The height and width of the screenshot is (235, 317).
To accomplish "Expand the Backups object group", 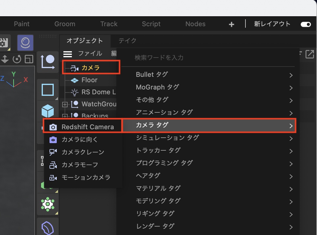I will (65, 116).
